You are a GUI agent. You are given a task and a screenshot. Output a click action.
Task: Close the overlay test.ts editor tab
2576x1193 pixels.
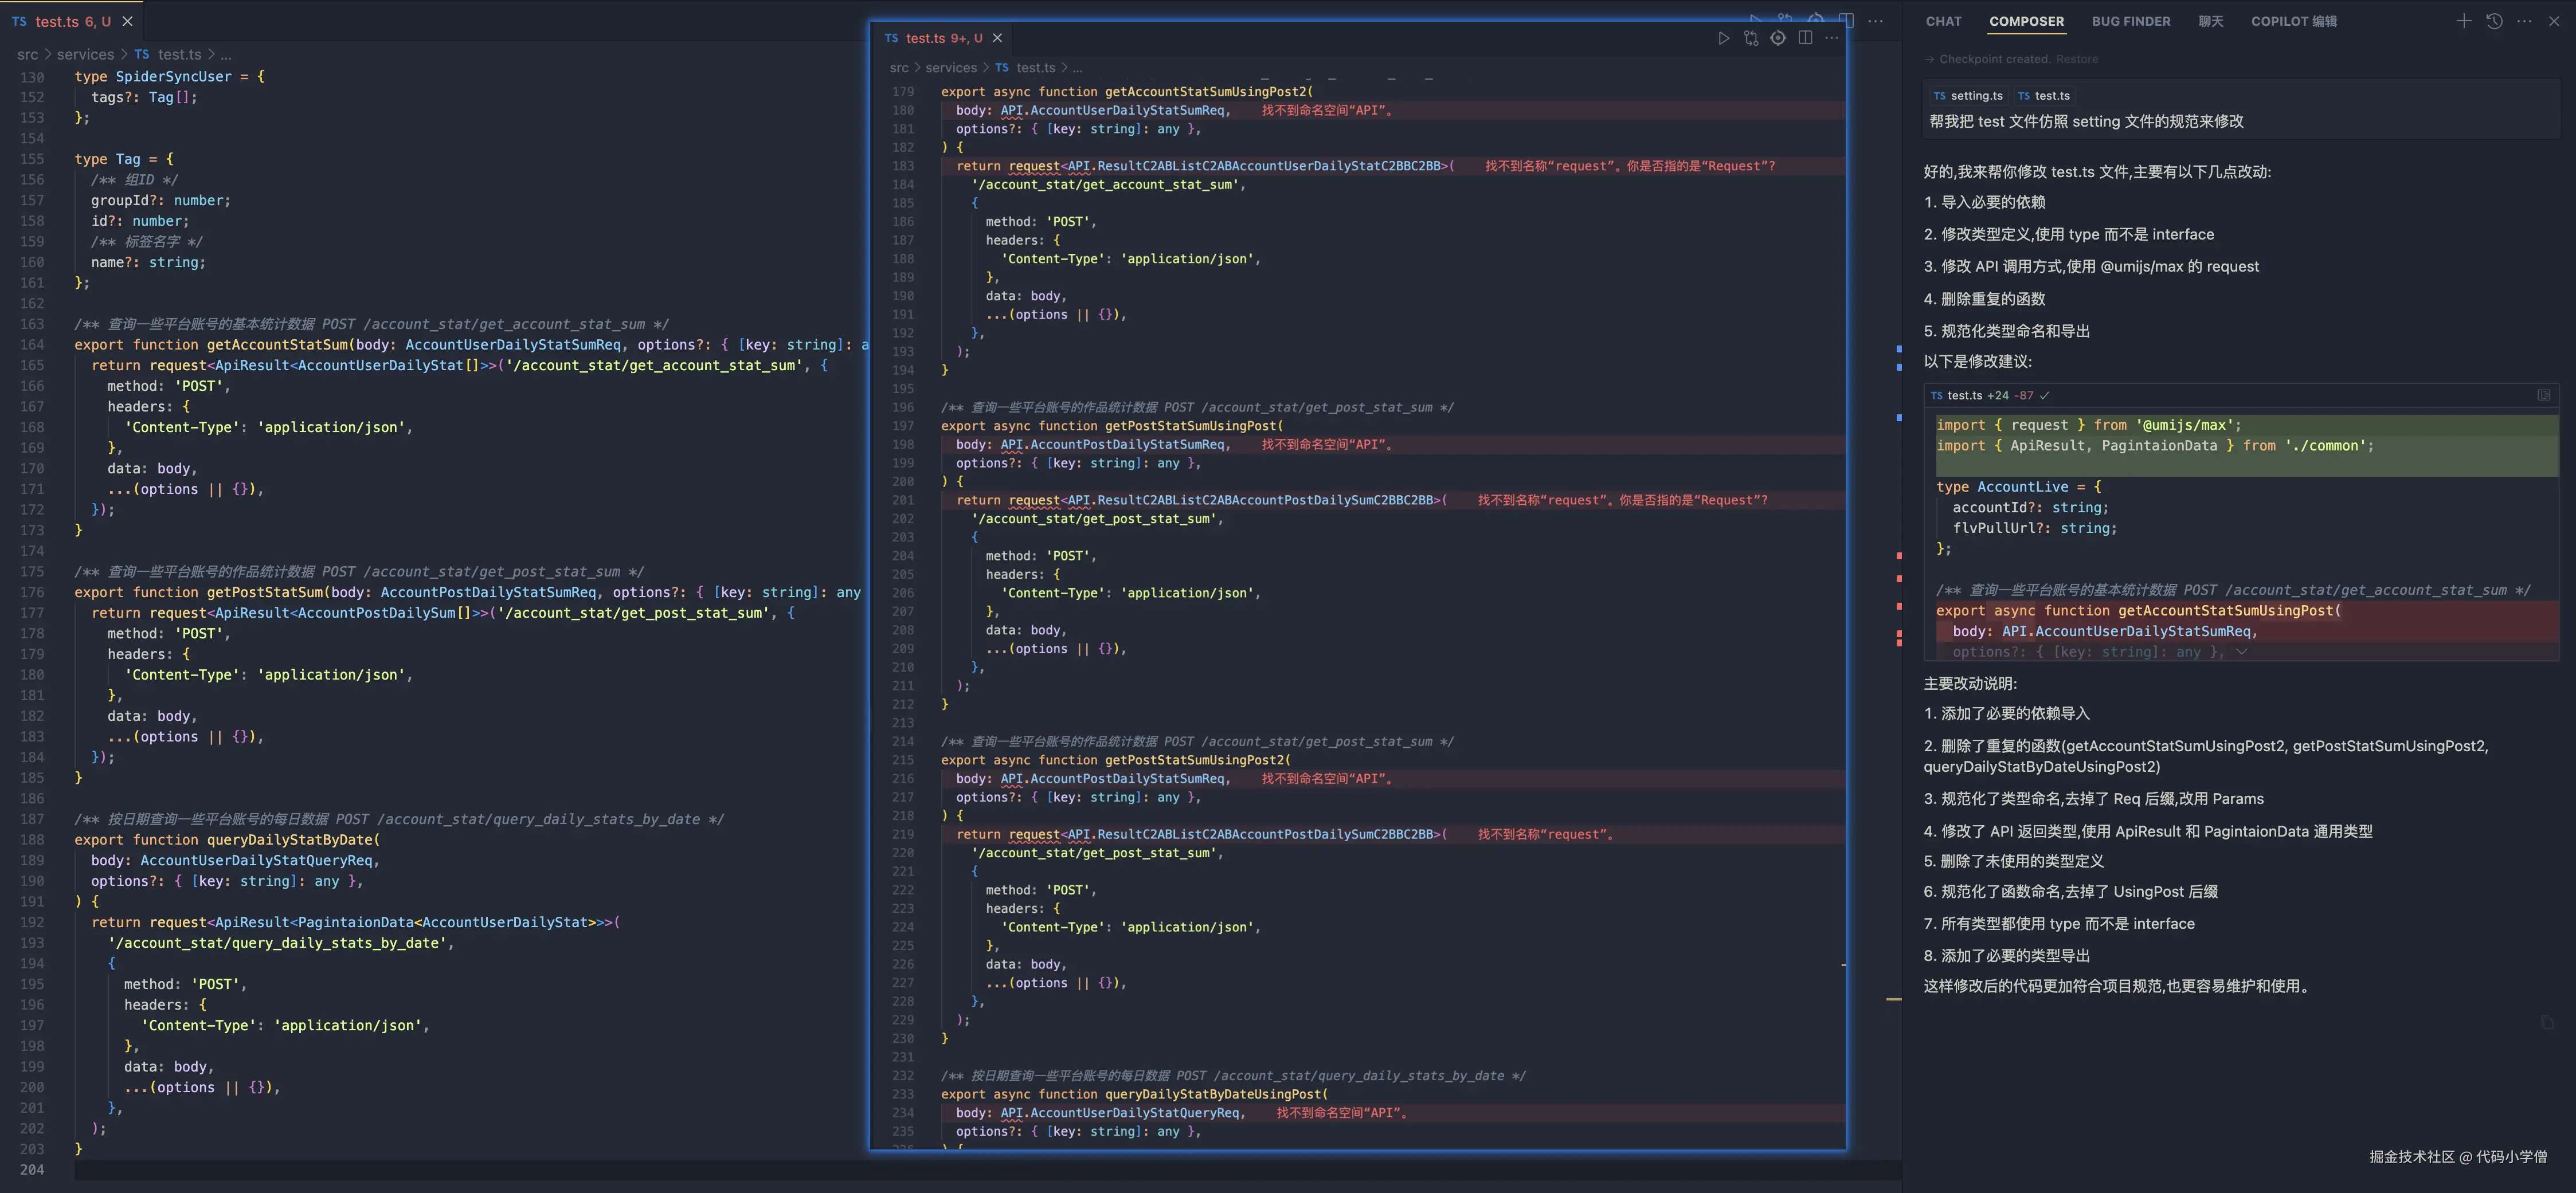[x=997, y=38]
